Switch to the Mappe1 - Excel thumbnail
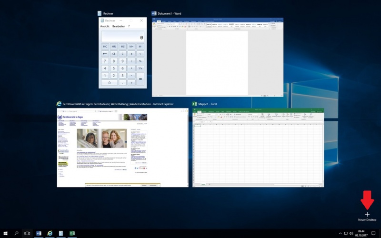The image size is (381, 238). pyautogui.click(x=258, y=148)
